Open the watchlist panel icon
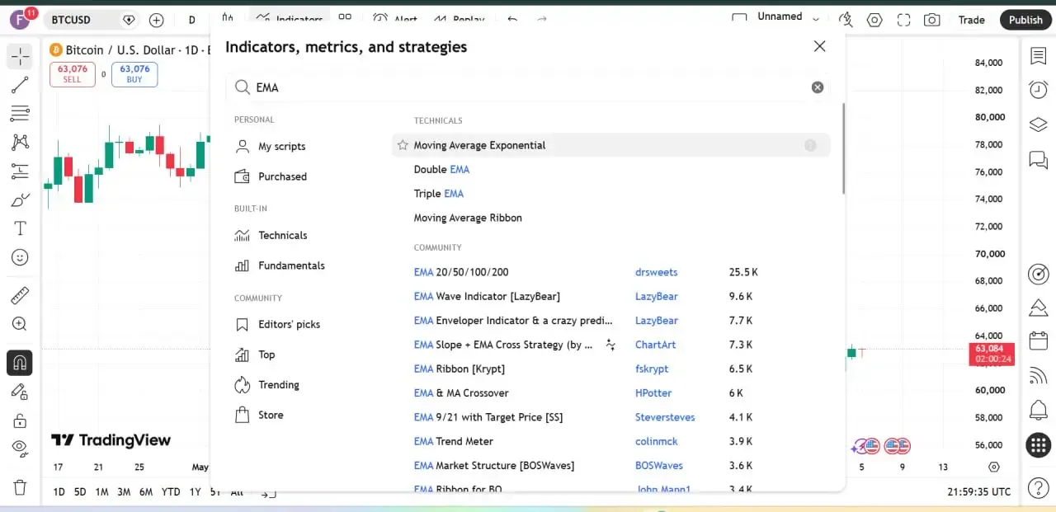Screen dimensions: 1056x512 (x=1038, y=56)
